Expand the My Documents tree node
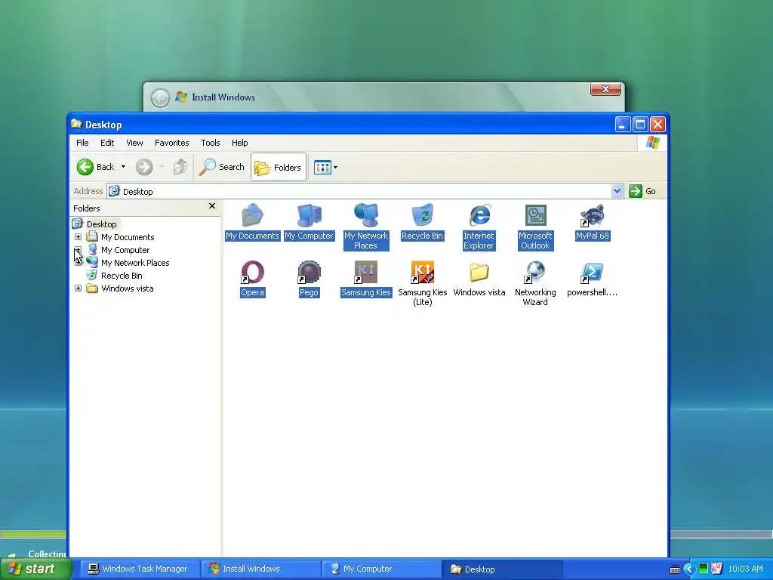773x580 pixels. tap(78, 236)
